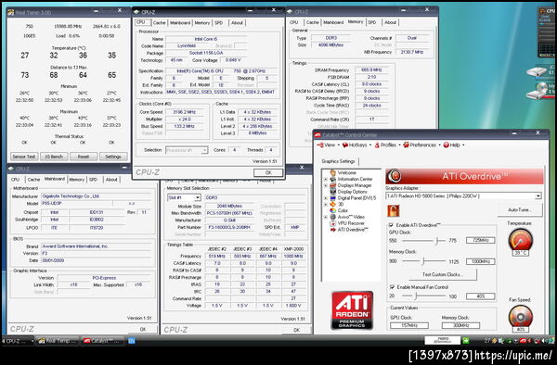The image size is (557, 365).
Task: Click the 40% fan control value field
Action: (x=480, y=296)
